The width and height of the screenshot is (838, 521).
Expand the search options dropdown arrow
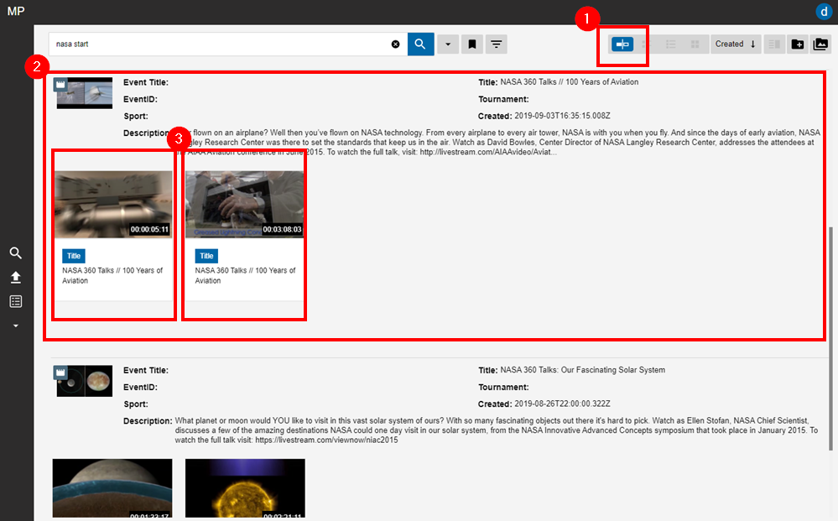pyautogui.click(x=448, y=44)
